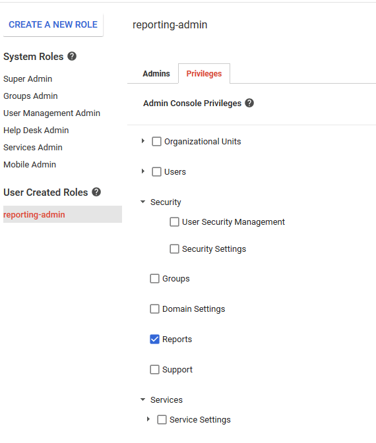Collapse the Services section arrow
The image size is (376, 443).
pyautogui.click(x=142, y=399)
